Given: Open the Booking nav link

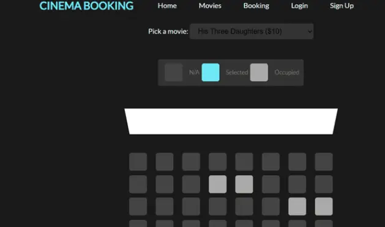Looking at the screenshot, I should (256, 5).
